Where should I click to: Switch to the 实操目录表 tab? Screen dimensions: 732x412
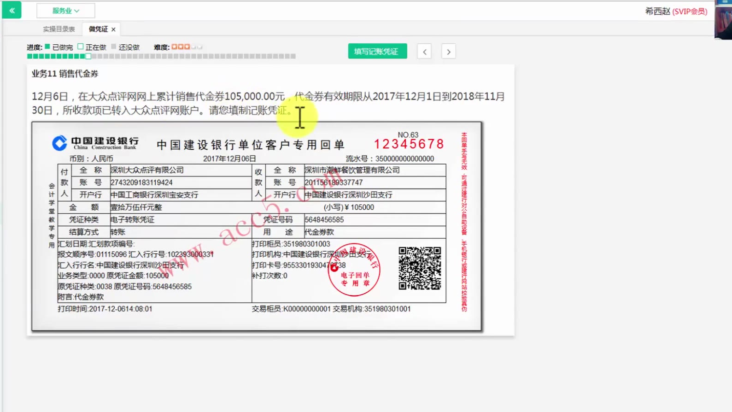[59, 29]
